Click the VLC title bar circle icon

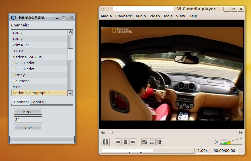click(103, 9)
